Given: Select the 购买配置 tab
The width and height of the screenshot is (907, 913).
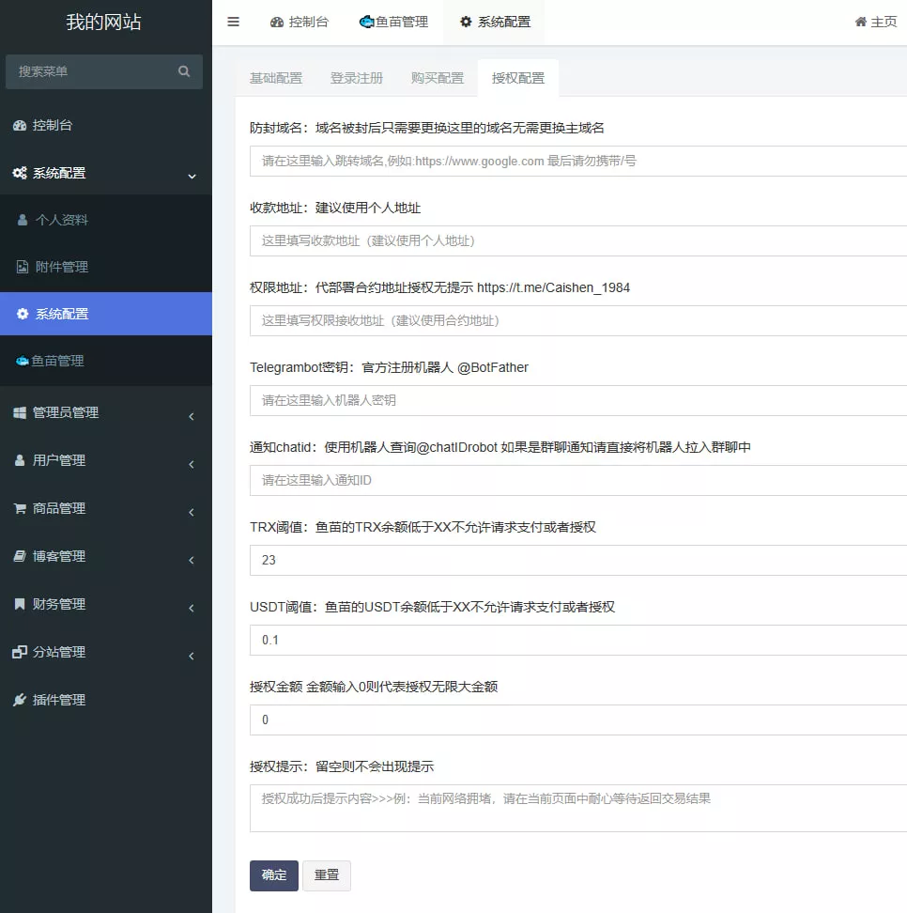Looking at the screenshot, I should tap(437, 80).
